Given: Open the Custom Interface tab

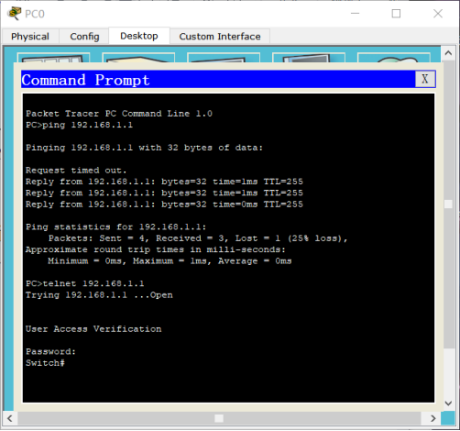Looking at the screenshot, I should (220, 37).
